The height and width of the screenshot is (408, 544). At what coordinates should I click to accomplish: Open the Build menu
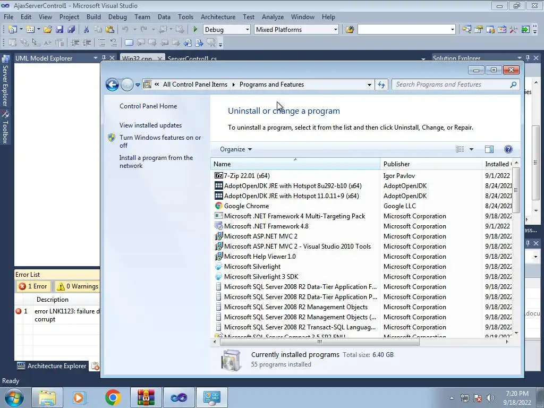pos(93,16)
